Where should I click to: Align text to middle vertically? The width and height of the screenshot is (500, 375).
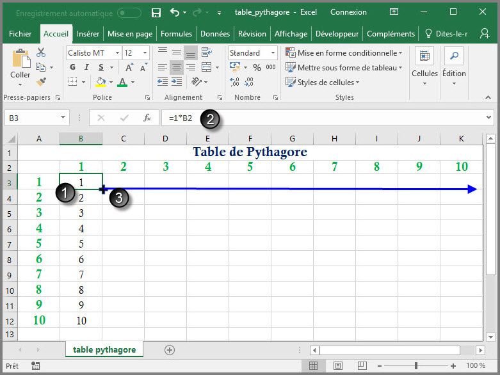(177, 52)
